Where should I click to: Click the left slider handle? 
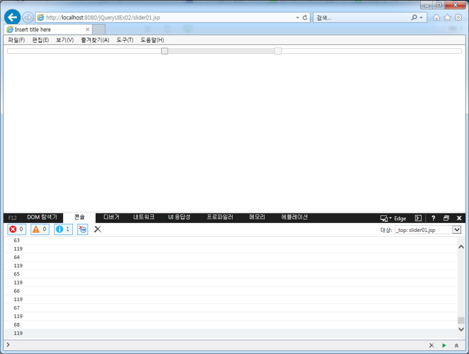[x=164, y=51]
